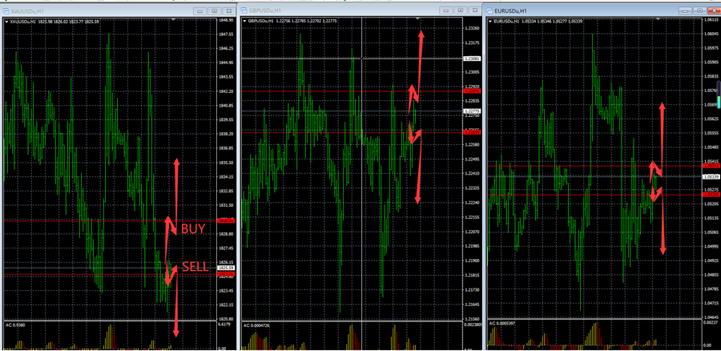The width and height of the screenshot is (721, 351).
Task: Open the XAUUSD chart window system icon
Action: [5, 10]
